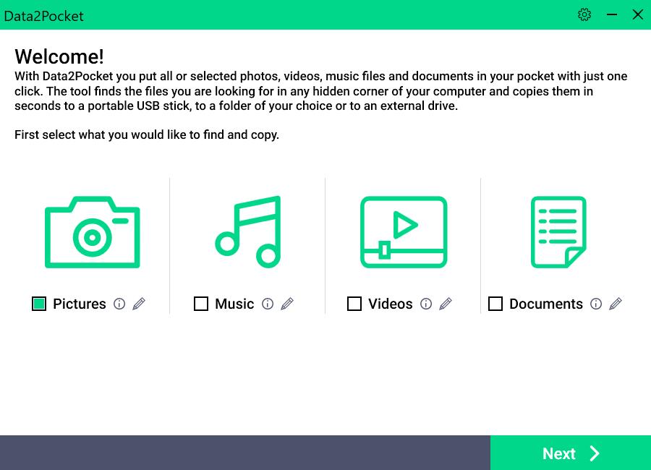
Task: Check the Documents checkbox
Action: pyautogui.click(x=495, y=304)
